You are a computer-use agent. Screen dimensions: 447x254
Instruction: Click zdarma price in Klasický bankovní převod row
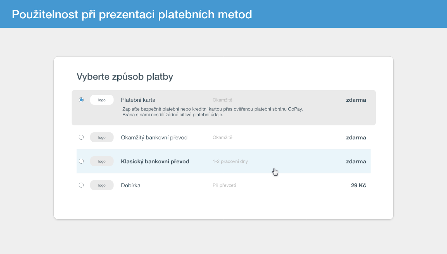coord(356,161)
